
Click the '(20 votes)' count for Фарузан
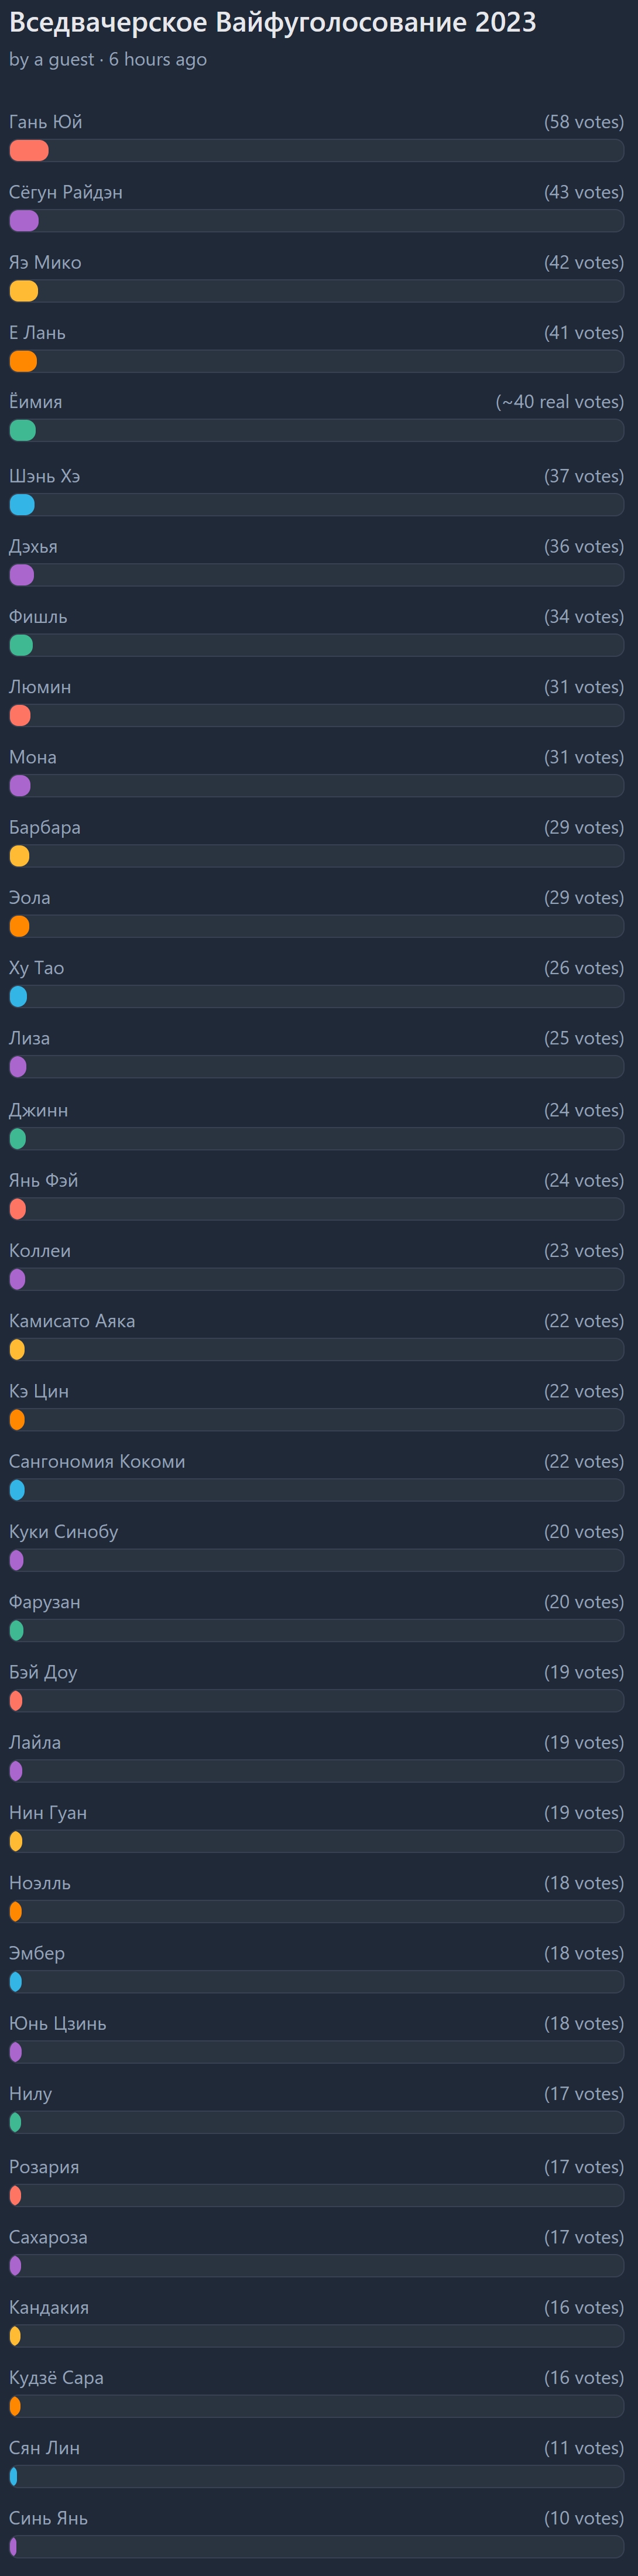point(583,1602)
